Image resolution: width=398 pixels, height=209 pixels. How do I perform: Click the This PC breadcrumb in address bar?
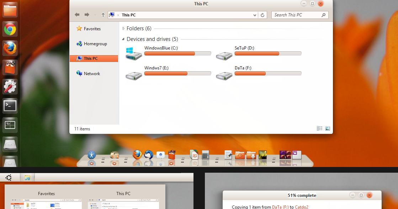click(129, 15)
